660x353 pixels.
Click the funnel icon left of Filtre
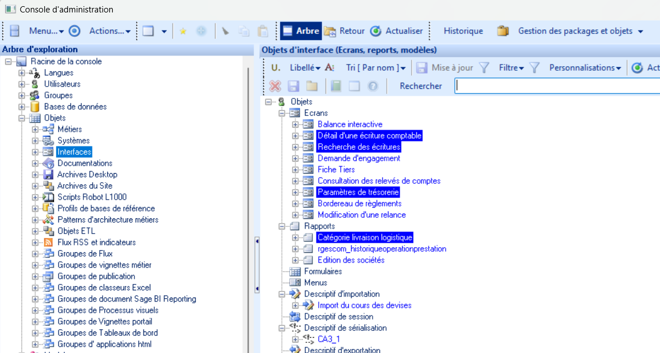point(484,67)
